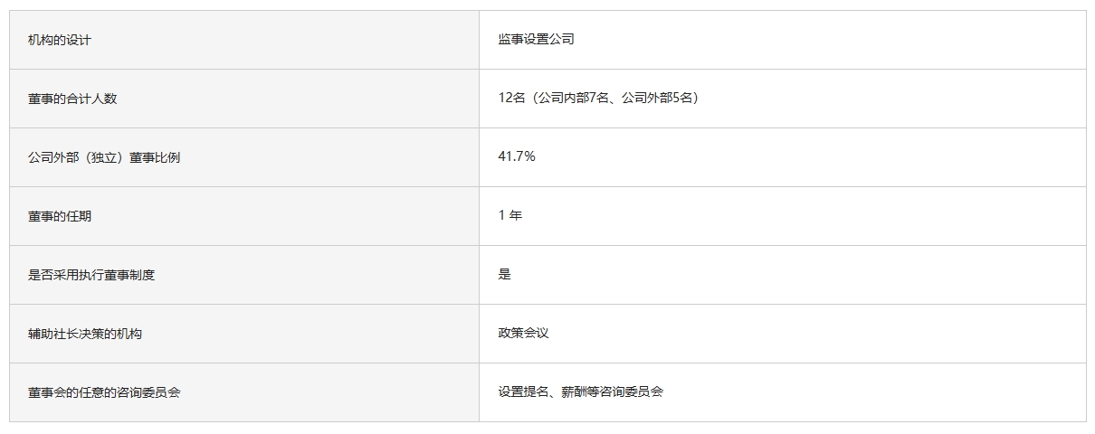Click the '机构的设计' row label
The height and width of the screenshot is (434, 1095).
(60, 40)
